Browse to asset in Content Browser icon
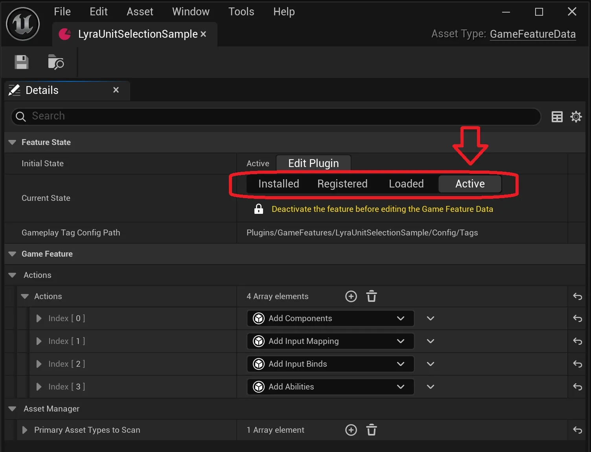591x452 pixels. (x=56, y=62)
